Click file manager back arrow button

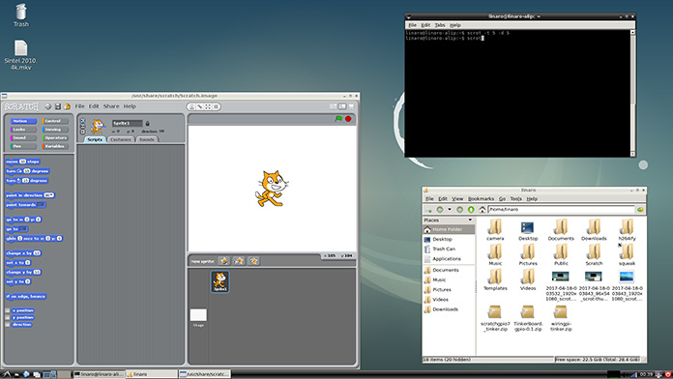click(x=440, y=210)
